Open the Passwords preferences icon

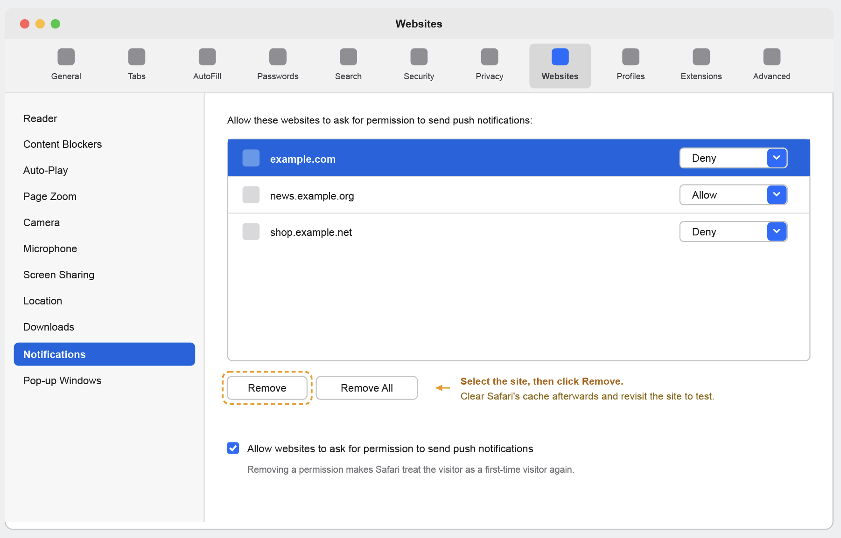(x=278, y=57)
